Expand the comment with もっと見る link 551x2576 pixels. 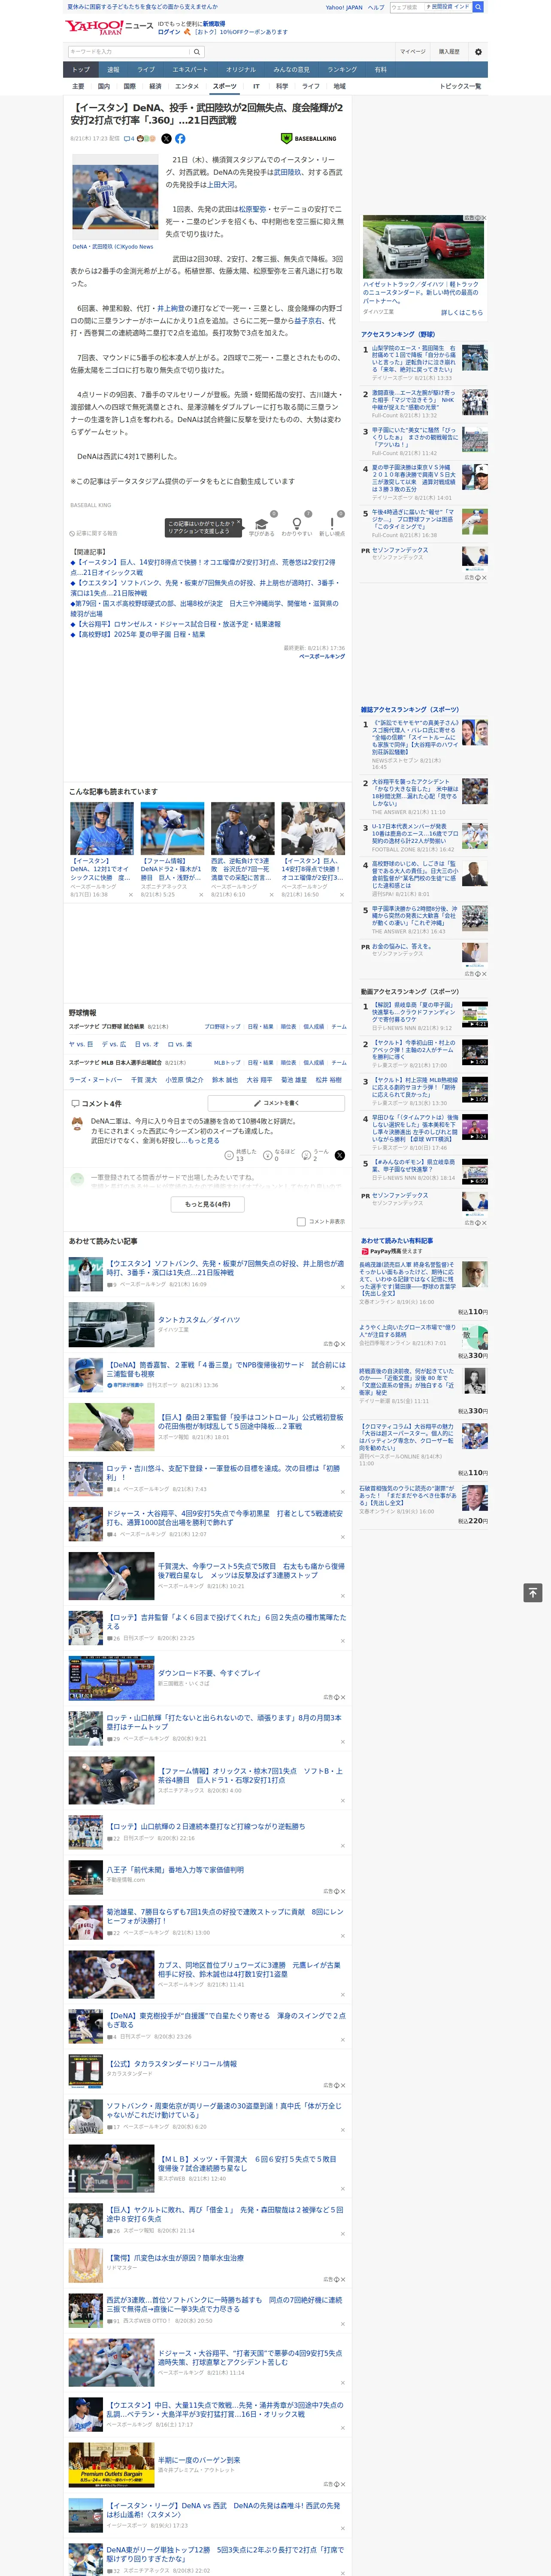pyautogui.click(x=203, y=1140)
